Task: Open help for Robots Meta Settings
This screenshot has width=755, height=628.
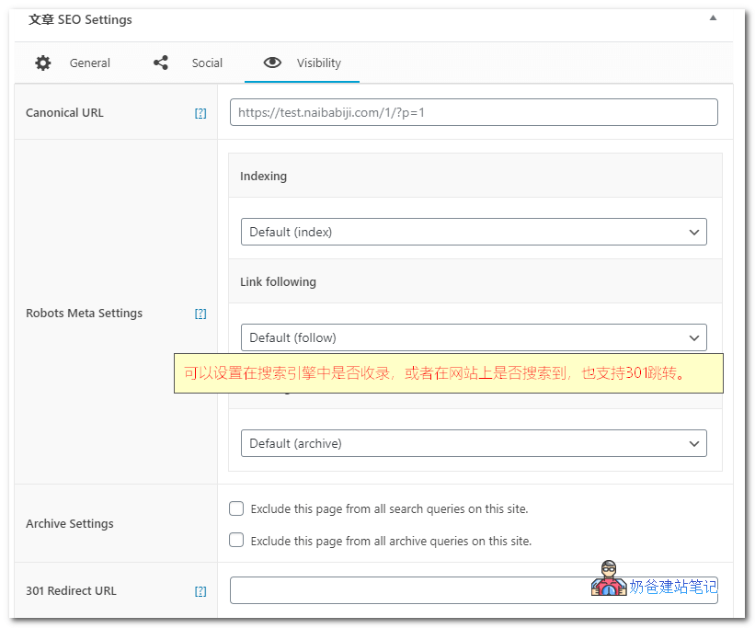Action: (x=200, y=313)
